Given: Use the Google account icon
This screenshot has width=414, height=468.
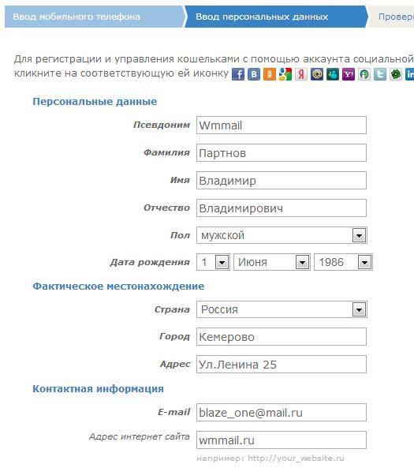Looking at the screenshot, I should click(x=285, y=74).
